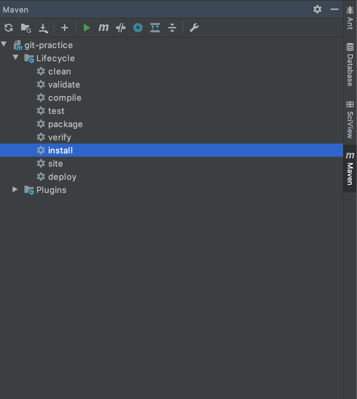Reimport all Maven projects

[9, 28]
